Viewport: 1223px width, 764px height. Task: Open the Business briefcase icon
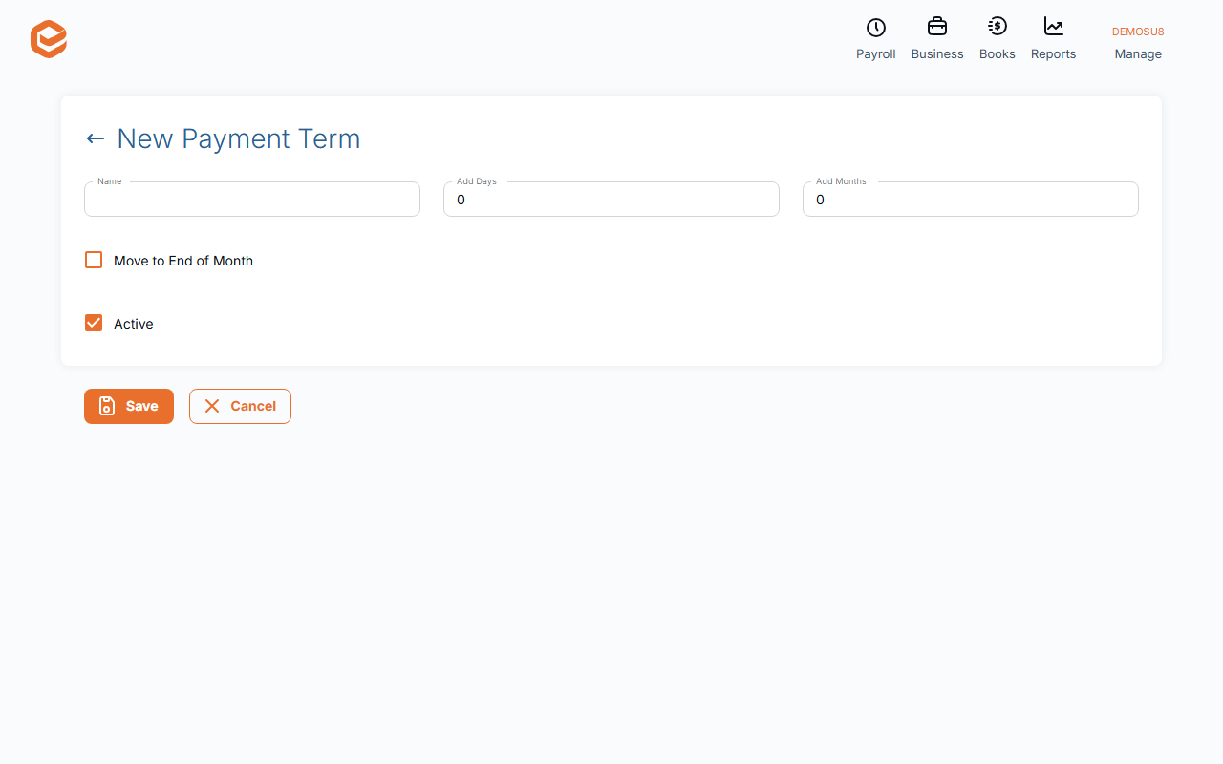(937, 27)
